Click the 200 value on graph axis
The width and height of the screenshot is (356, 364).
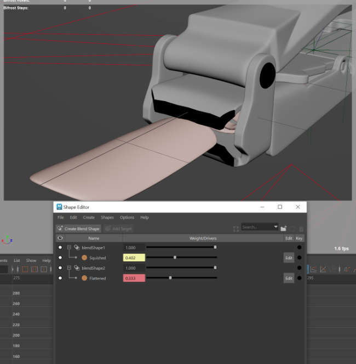16,335
